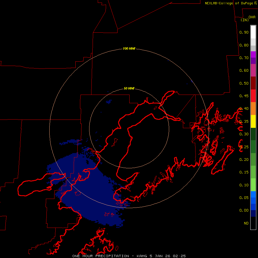Viewport: 258px width, 258px height.
Task: Click the pink 0.60 legend swatch
Action: click(x=253, y=70)
